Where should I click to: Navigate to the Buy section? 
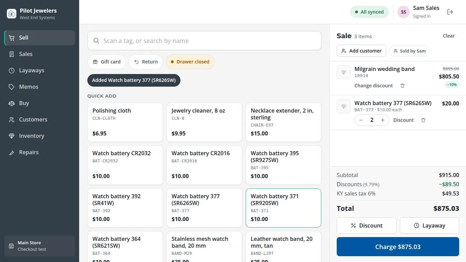(40, 103)
